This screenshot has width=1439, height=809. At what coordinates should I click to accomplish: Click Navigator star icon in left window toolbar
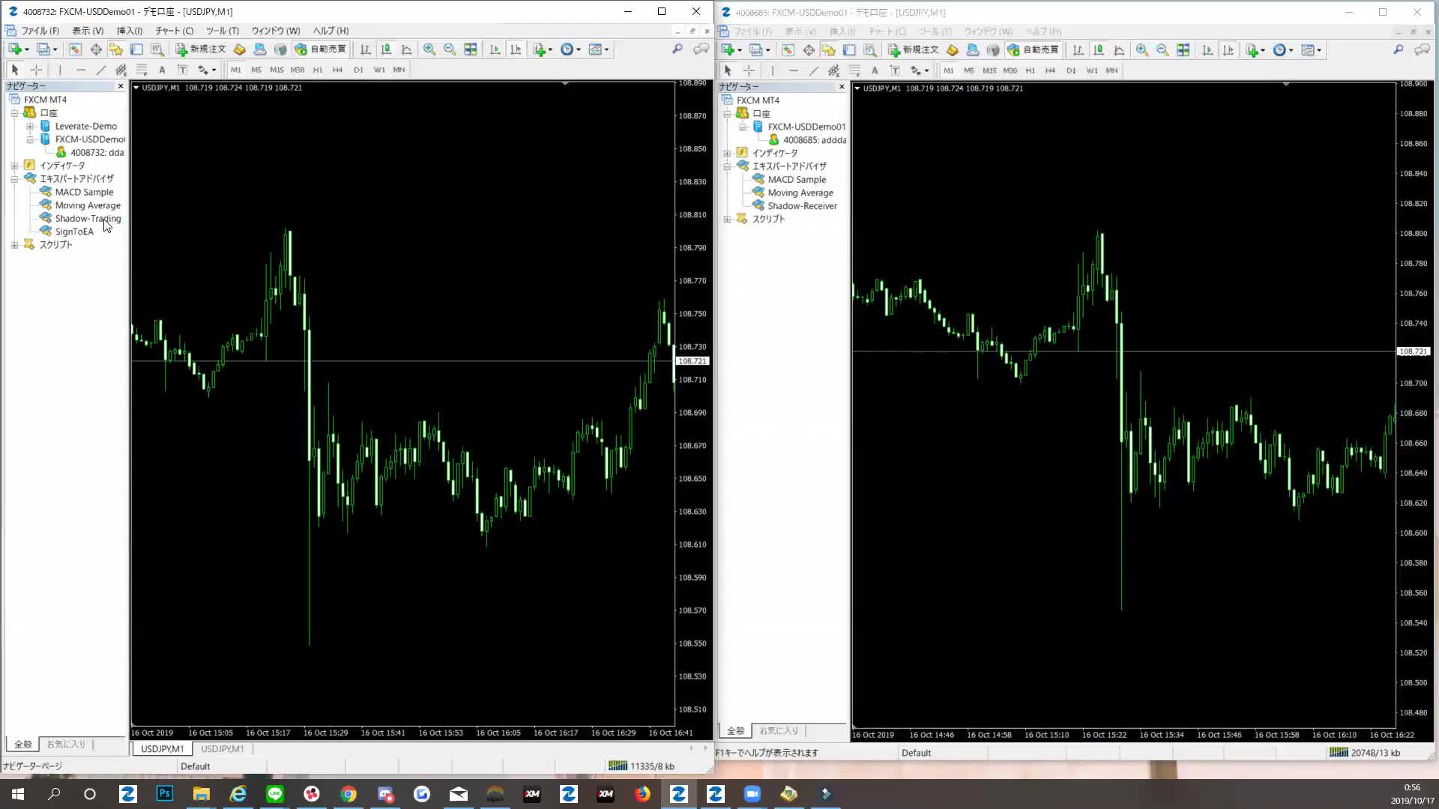(x=116, y=49)
